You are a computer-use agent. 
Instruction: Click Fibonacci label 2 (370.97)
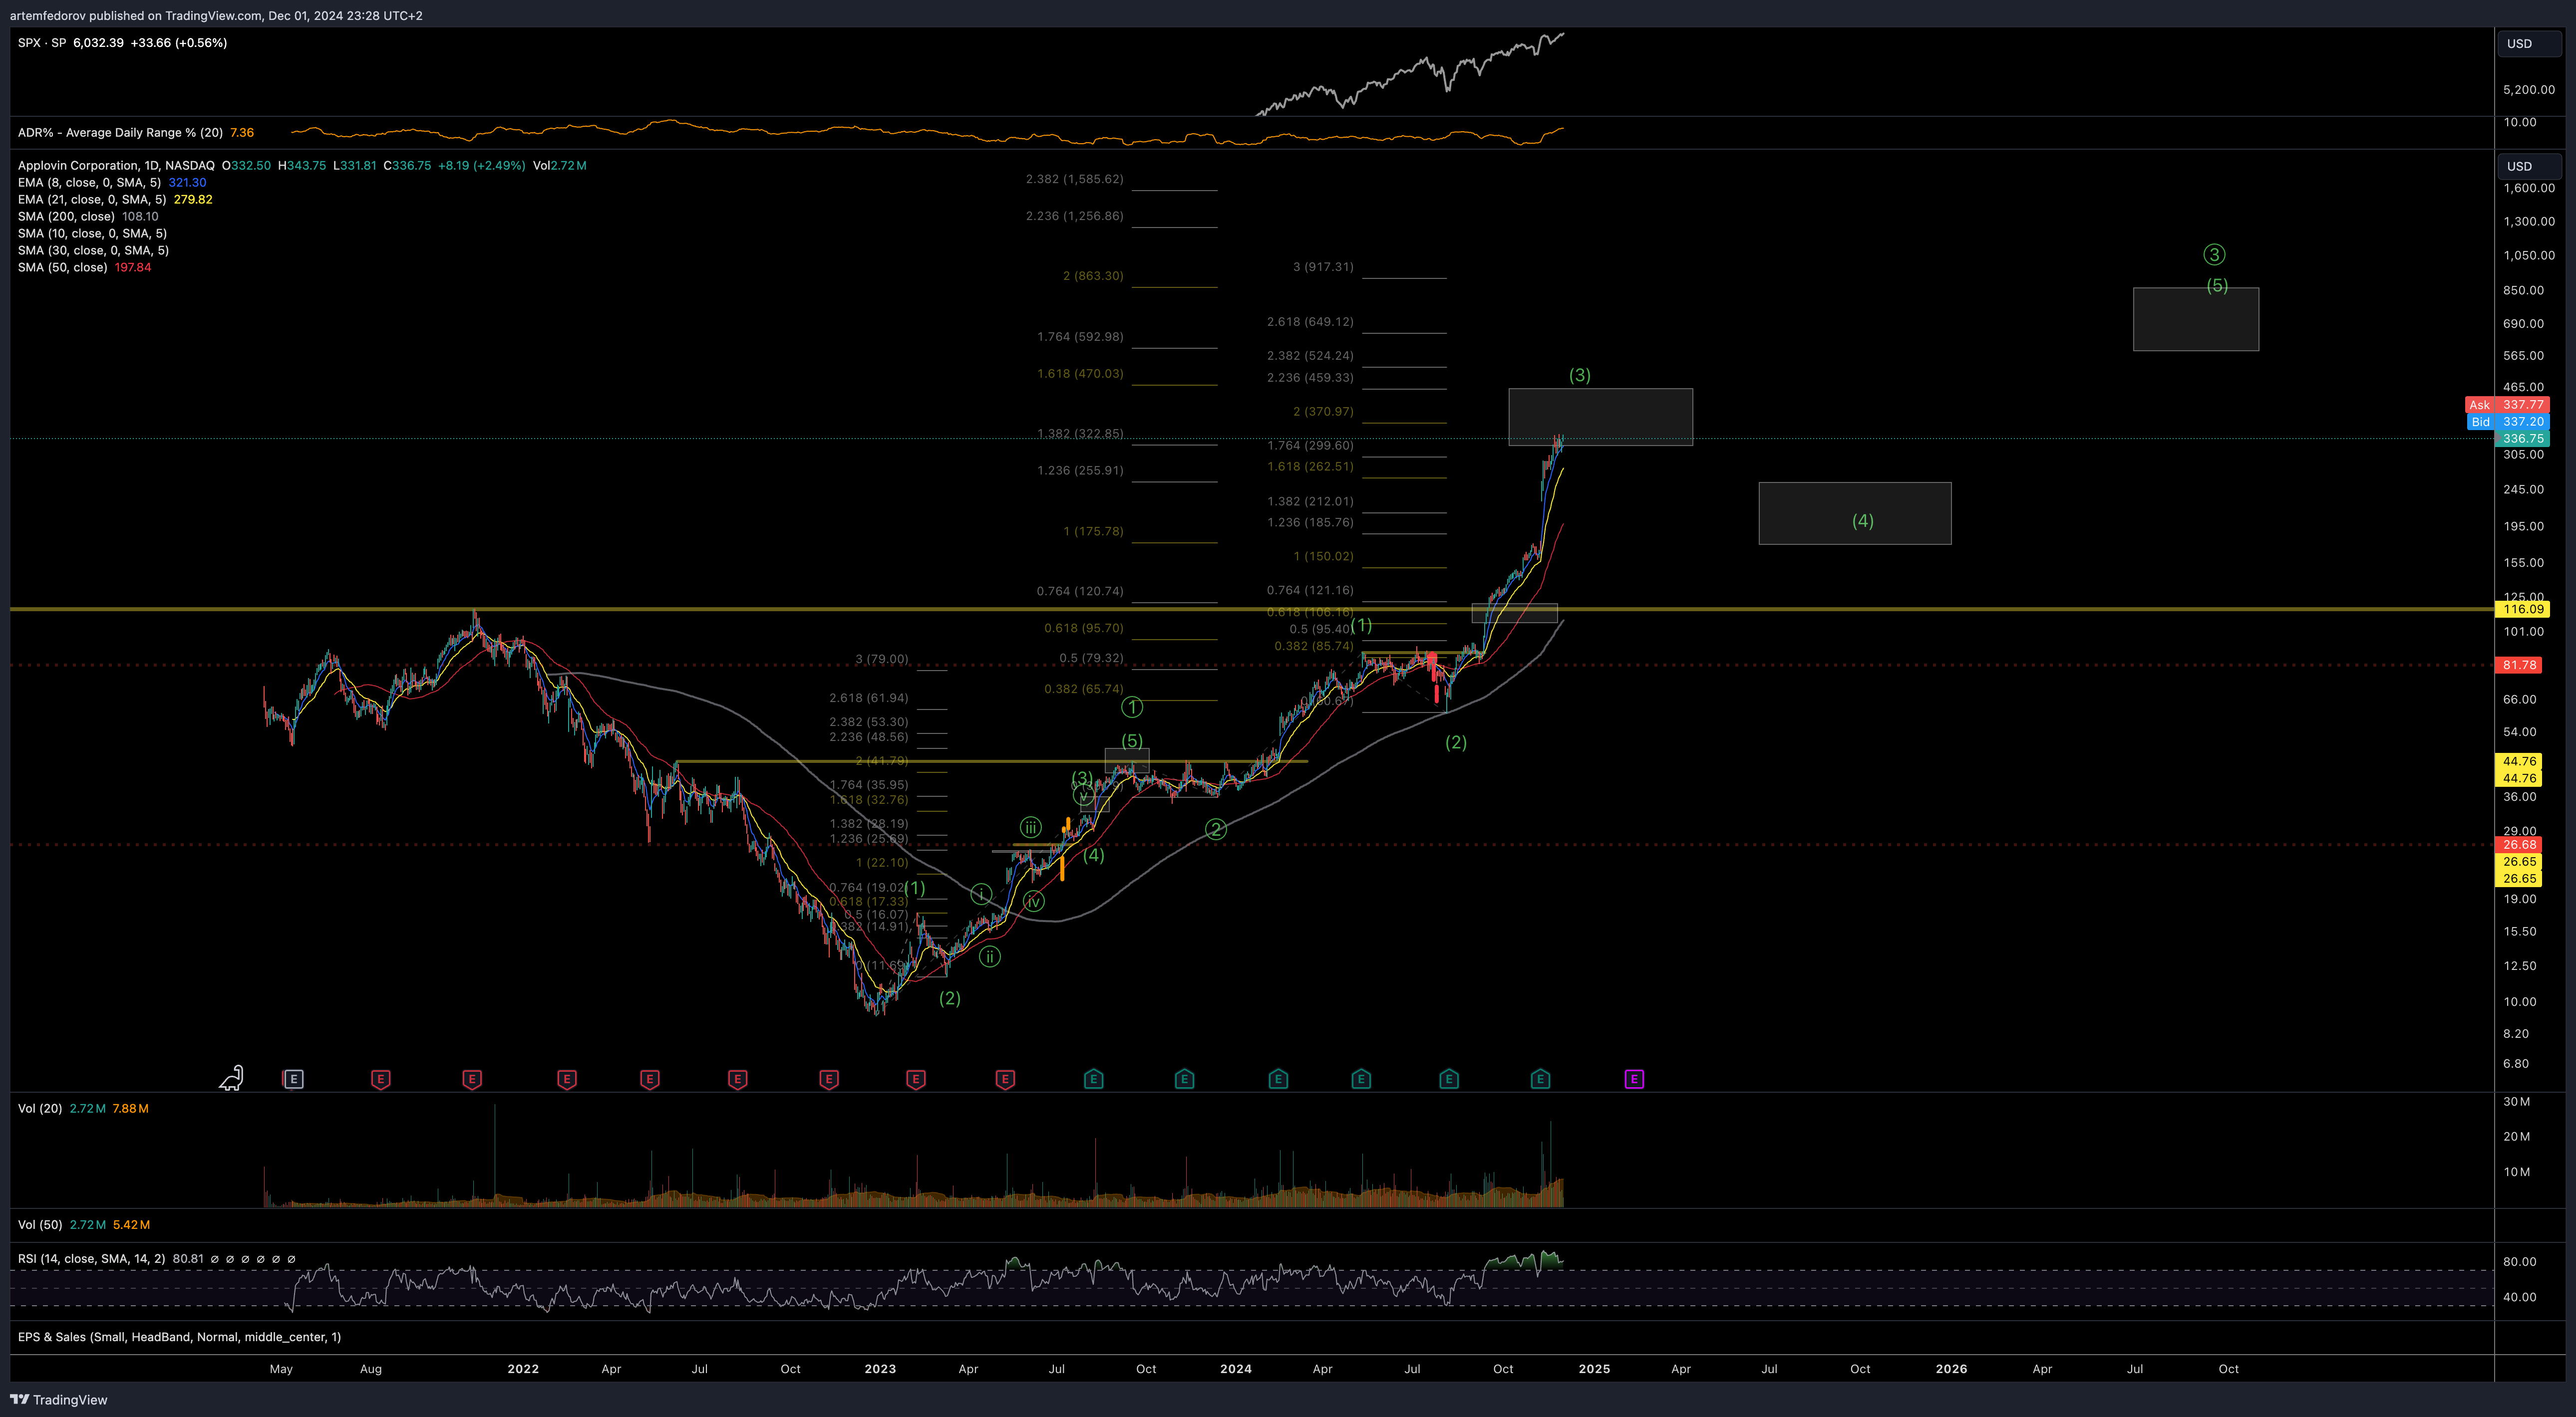pos(1323,412)
